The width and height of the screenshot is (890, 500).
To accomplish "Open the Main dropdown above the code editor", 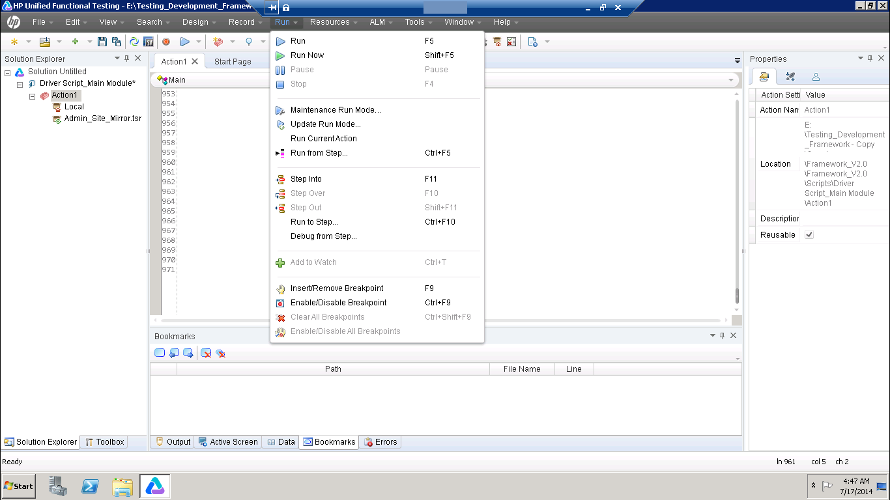I will coord(731,79).
